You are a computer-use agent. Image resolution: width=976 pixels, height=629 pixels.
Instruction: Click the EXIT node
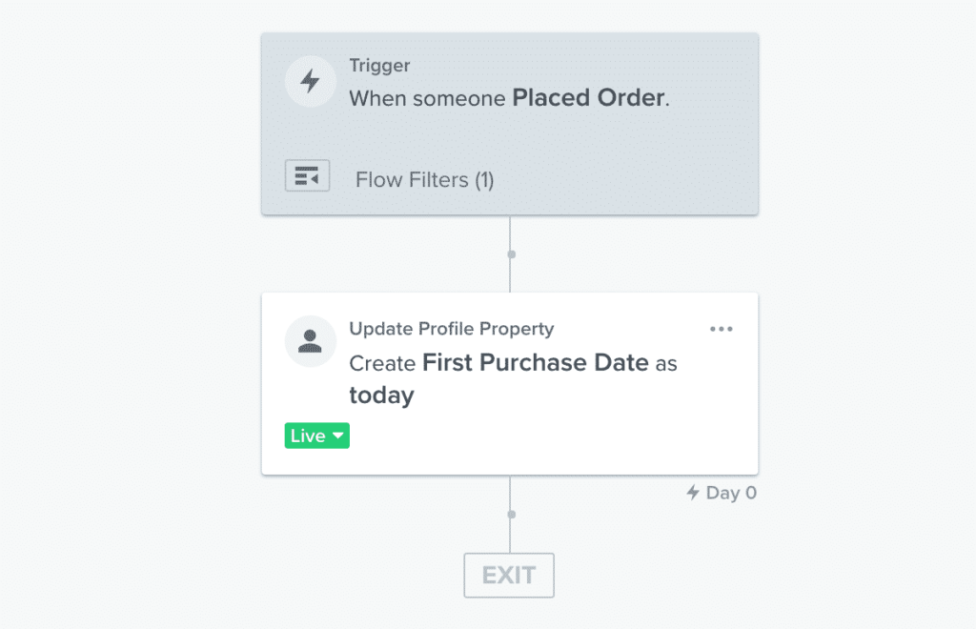point(509,575)
